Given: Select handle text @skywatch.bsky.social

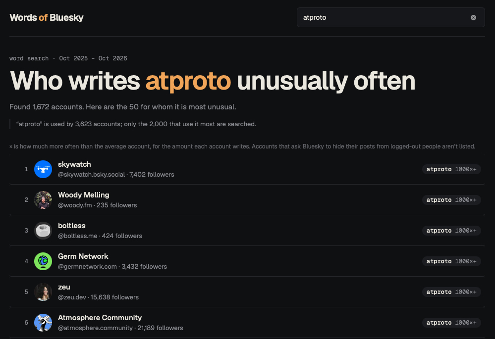Looking at the screenshot, I should pyautogui.click(x=91, y=174).
